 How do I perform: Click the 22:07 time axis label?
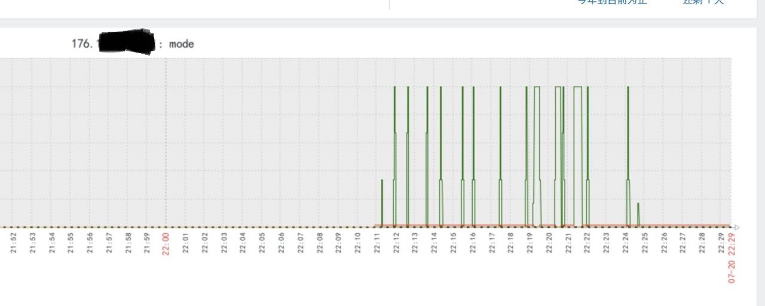click(x=300, y=242)
